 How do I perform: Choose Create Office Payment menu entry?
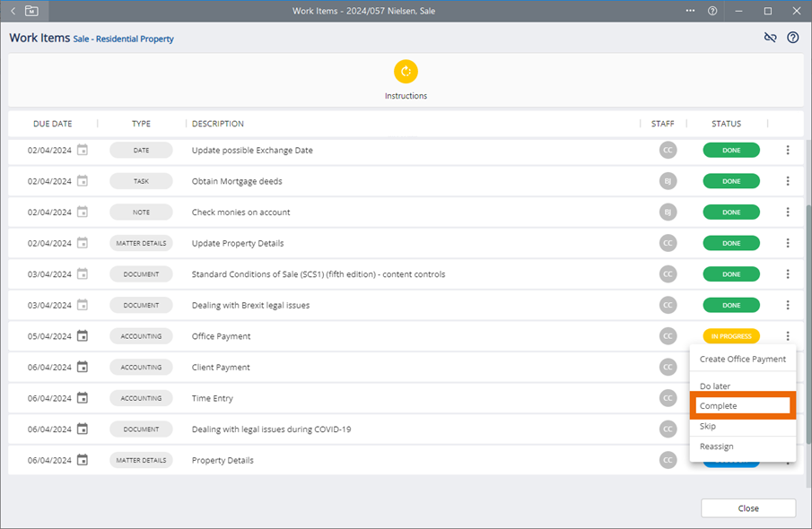point(743,360)
